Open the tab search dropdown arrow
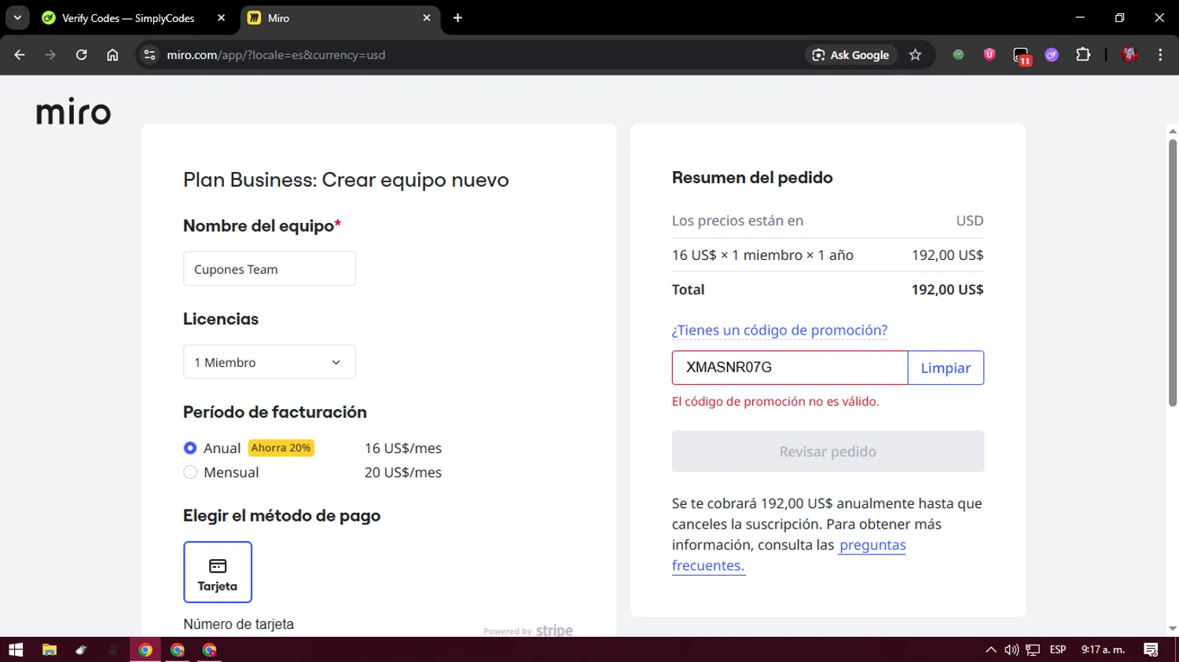This screenshot has height=662, width=1179. [x=17, y=17]
